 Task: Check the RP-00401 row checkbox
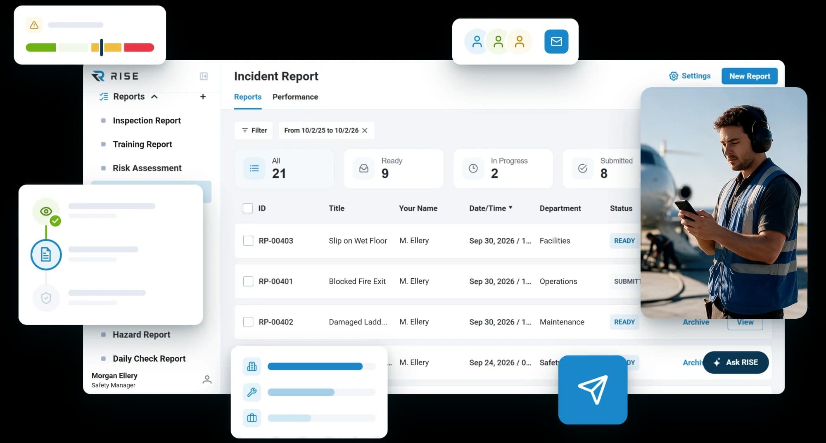point(248,281)
